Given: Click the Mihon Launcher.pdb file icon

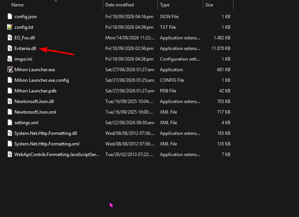Looking at the screenshot, I should tap(10, 90).
